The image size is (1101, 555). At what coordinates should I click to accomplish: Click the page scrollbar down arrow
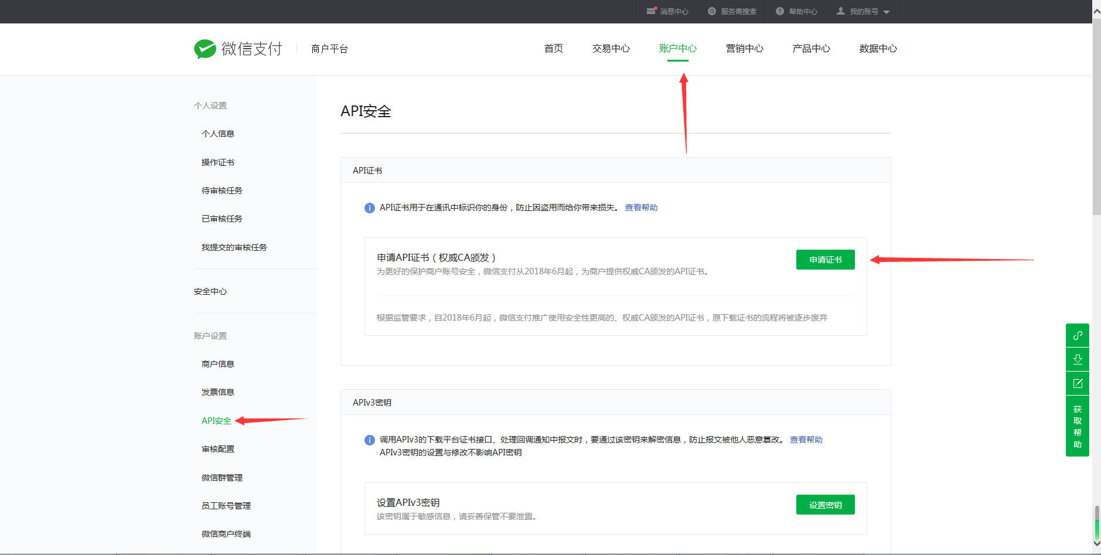[1096, 544]
